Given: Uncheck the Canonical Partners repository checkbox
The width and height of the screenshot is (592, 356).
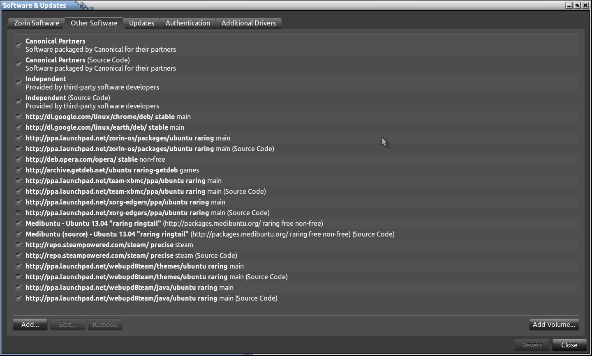Looking at the screenshot, I should pyautogui.click(x=18, y=45).
